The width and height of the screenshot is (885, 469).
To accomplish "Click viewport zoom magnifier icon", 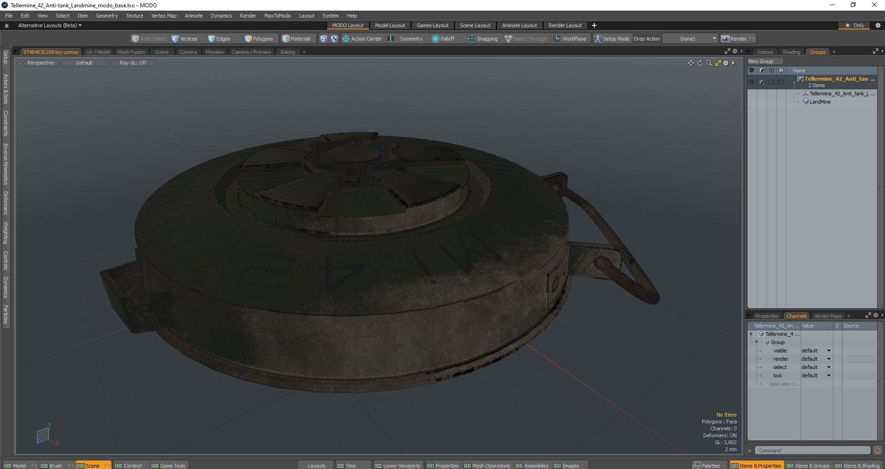I will pos(709,63).
